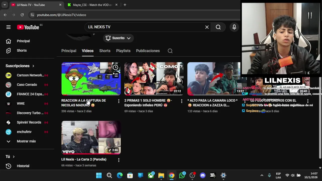Open the YouTube hamburger guide menu
The image size is (322, 181).
click(8, 27)
